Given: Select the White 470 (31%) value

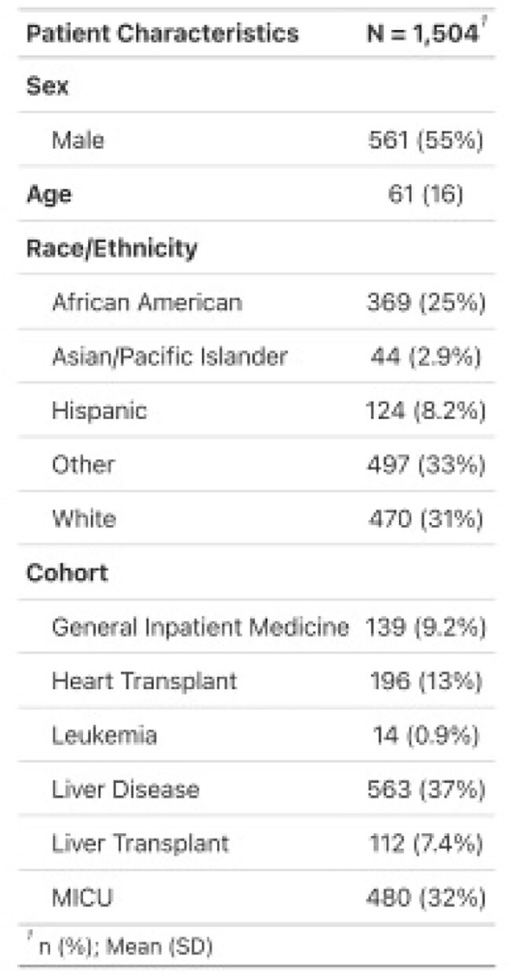Looking at the screenshot, I should click(x=425, y=519).
